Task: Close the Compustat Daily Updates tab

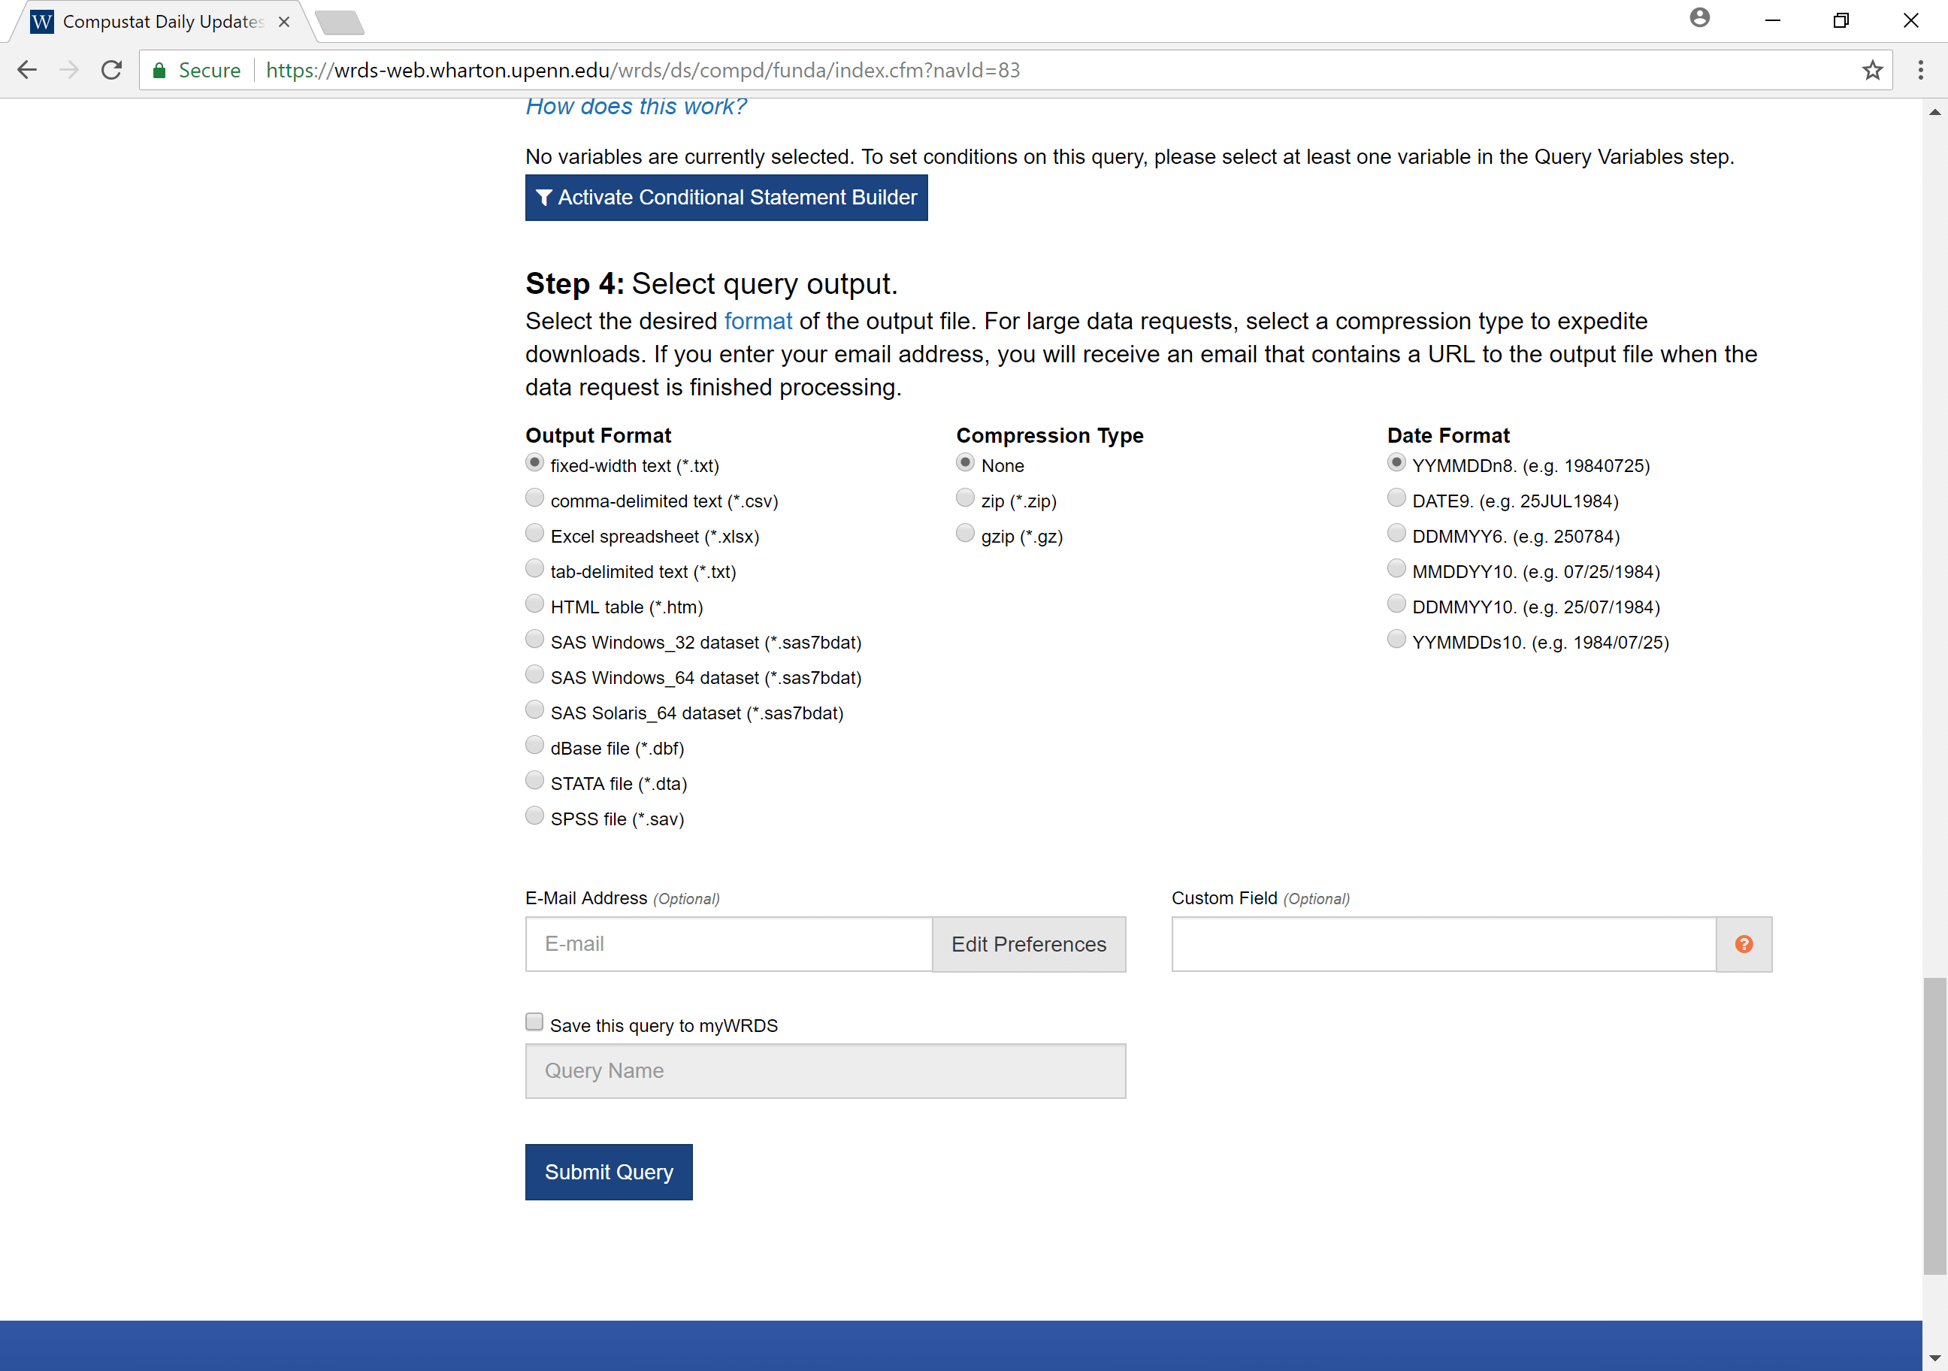Action: tap(284, 22)
